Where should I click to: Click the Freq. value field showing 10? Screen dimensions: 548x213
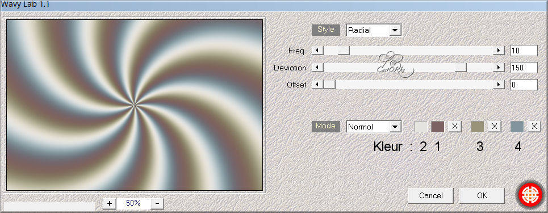click(524, 51)
